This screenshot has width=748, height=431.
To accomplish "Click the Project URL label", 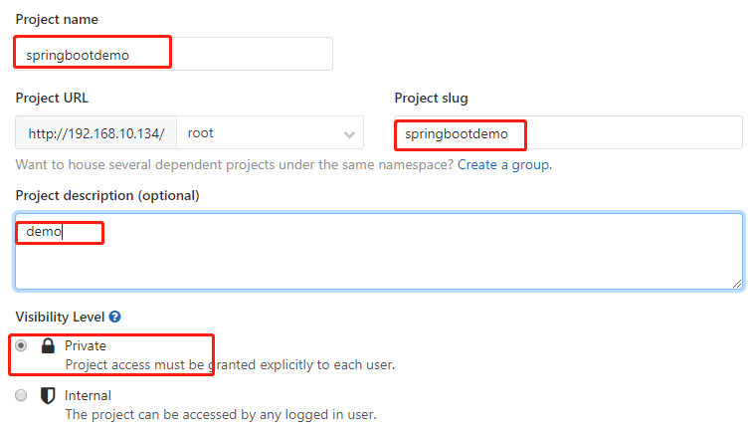I will [x=52, y=98].
